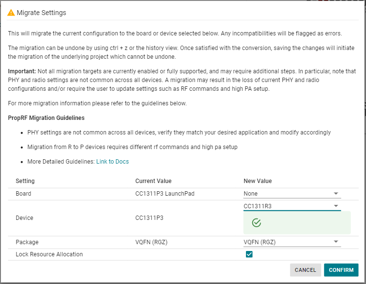Click the Current Value column header
Viewport: 366px width, 284px height.
(x=153, y=181)
